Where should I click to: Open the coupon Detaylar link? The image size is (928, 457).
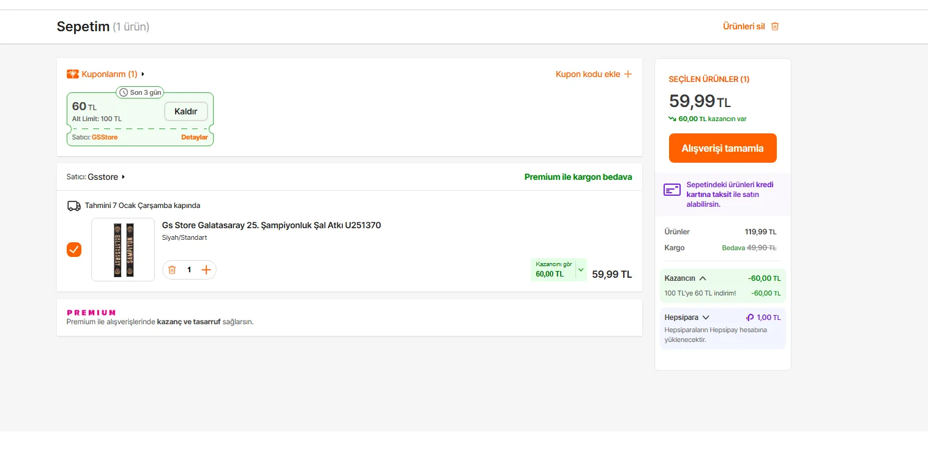[194, 137]
